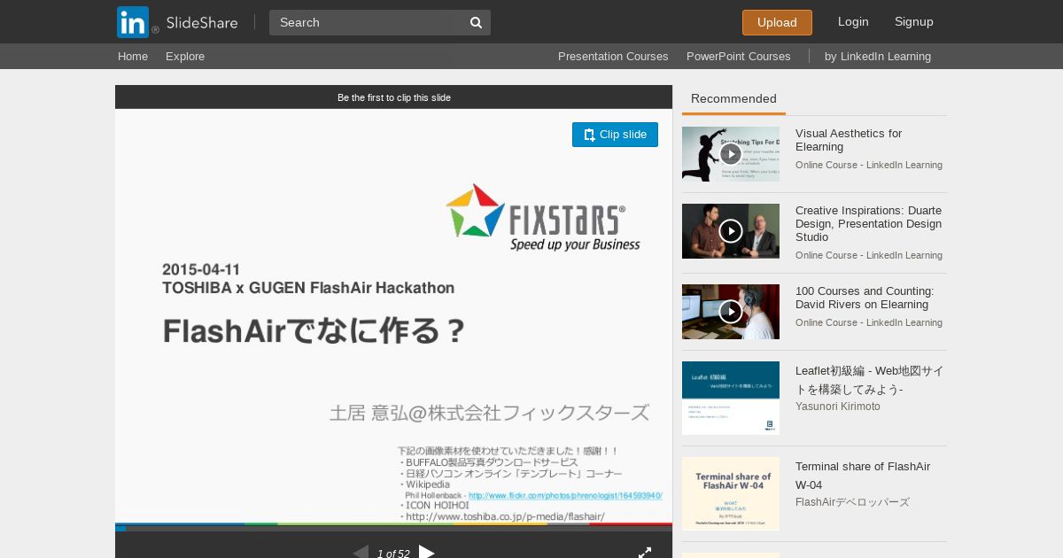Play the Creative Inspirations Duarte Design thumbnail

tap(731, 231)
